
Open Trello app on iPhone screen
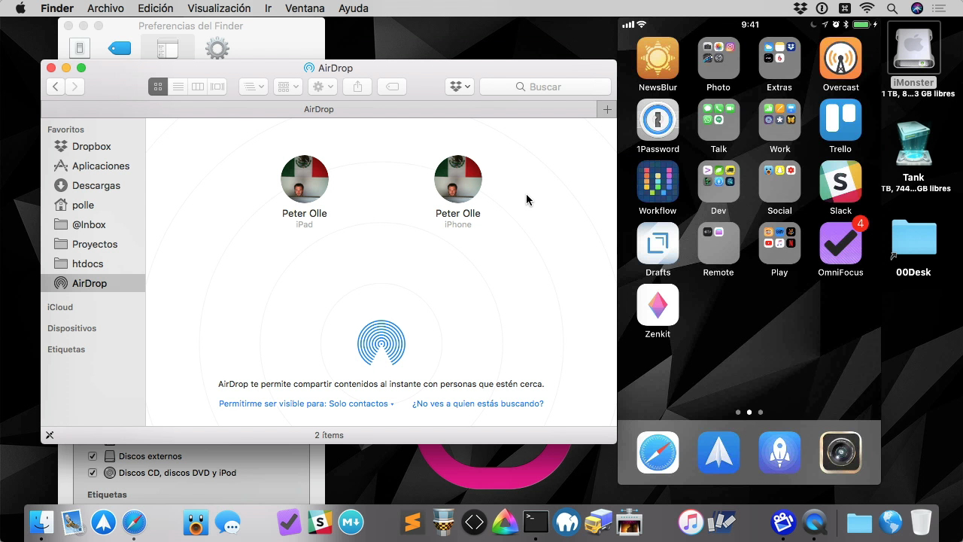[x=840, y=120]
